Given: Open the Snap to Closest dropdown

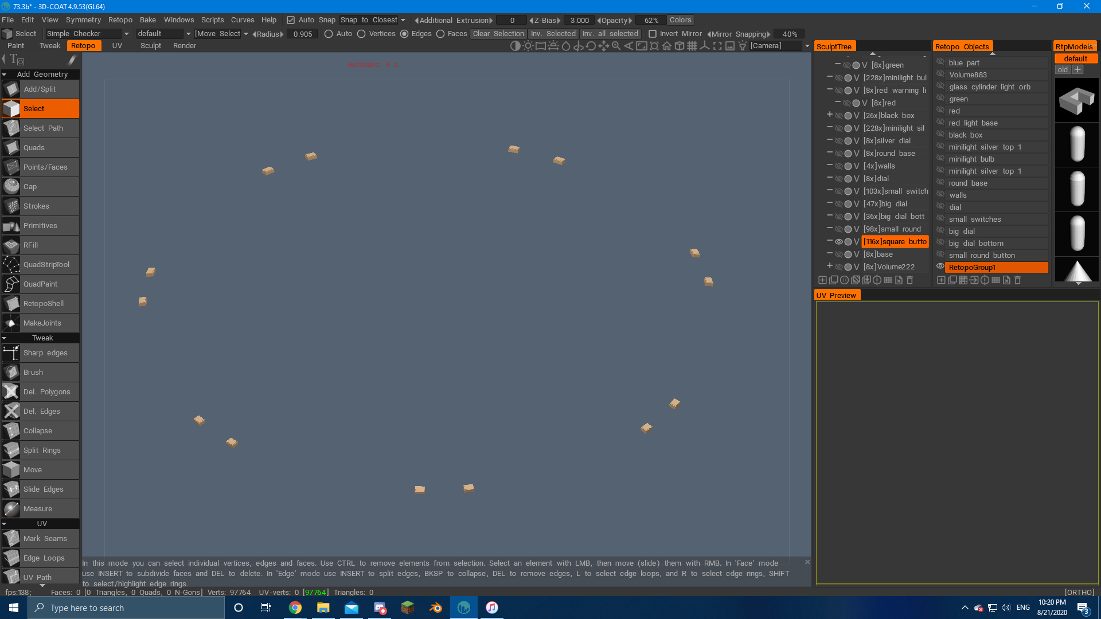Looking at the screenshot, I should coord(373,20).
